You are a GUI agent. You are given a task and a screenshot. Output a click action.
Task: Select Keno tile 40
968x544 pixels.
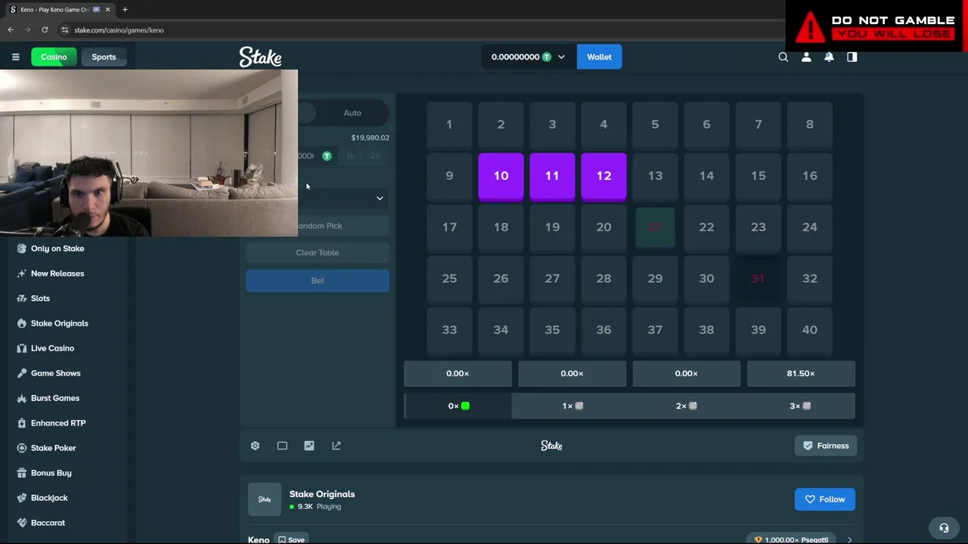[809, 330]
